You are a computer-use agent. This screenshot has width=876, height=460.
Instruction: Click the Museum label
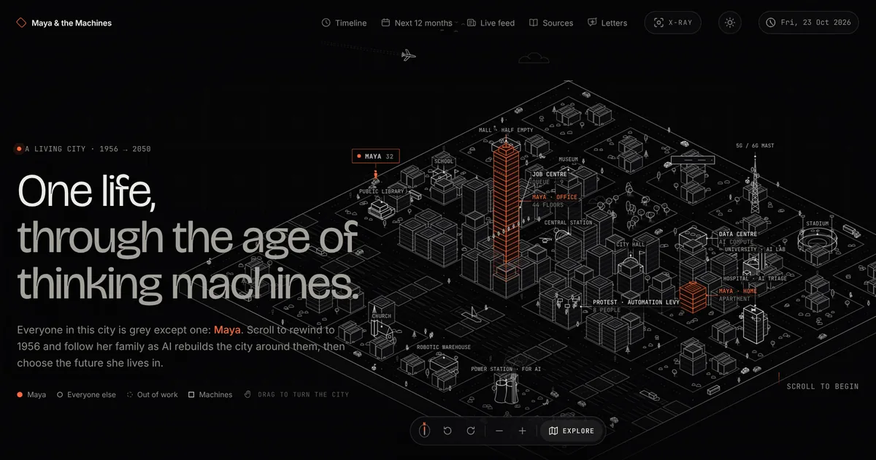coord(568,159)
